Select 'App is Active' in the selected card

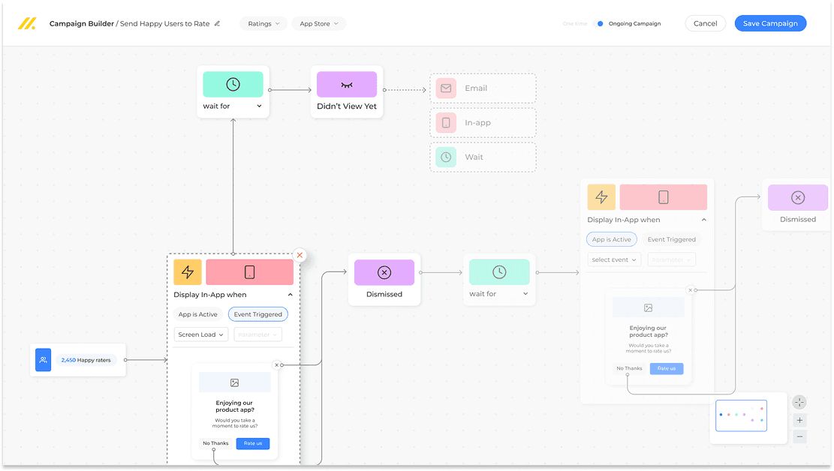tap(198, 314)
